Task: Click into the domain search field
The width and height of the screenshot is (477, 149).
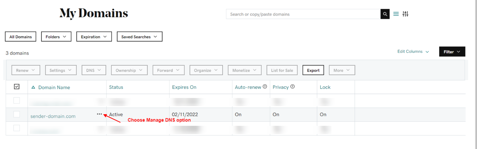Action: tap(303, 14)
